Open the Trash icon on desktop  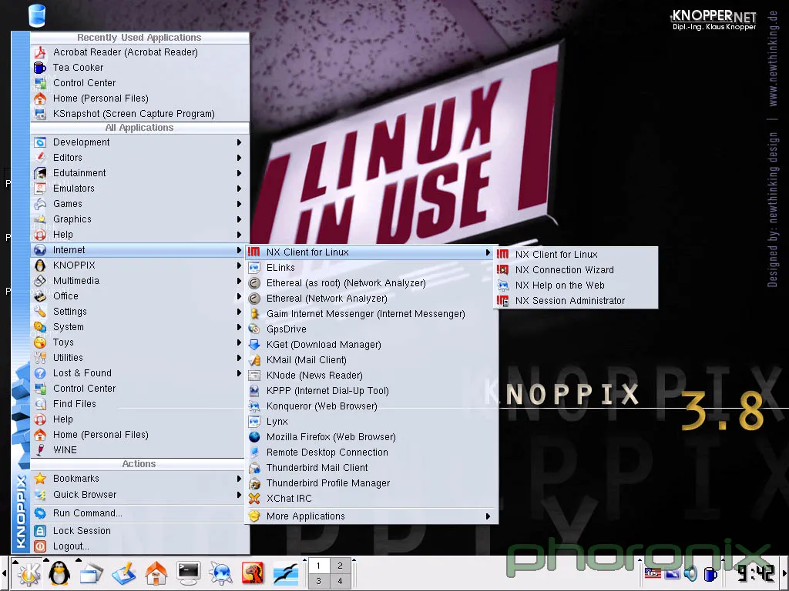pos(37,15)
